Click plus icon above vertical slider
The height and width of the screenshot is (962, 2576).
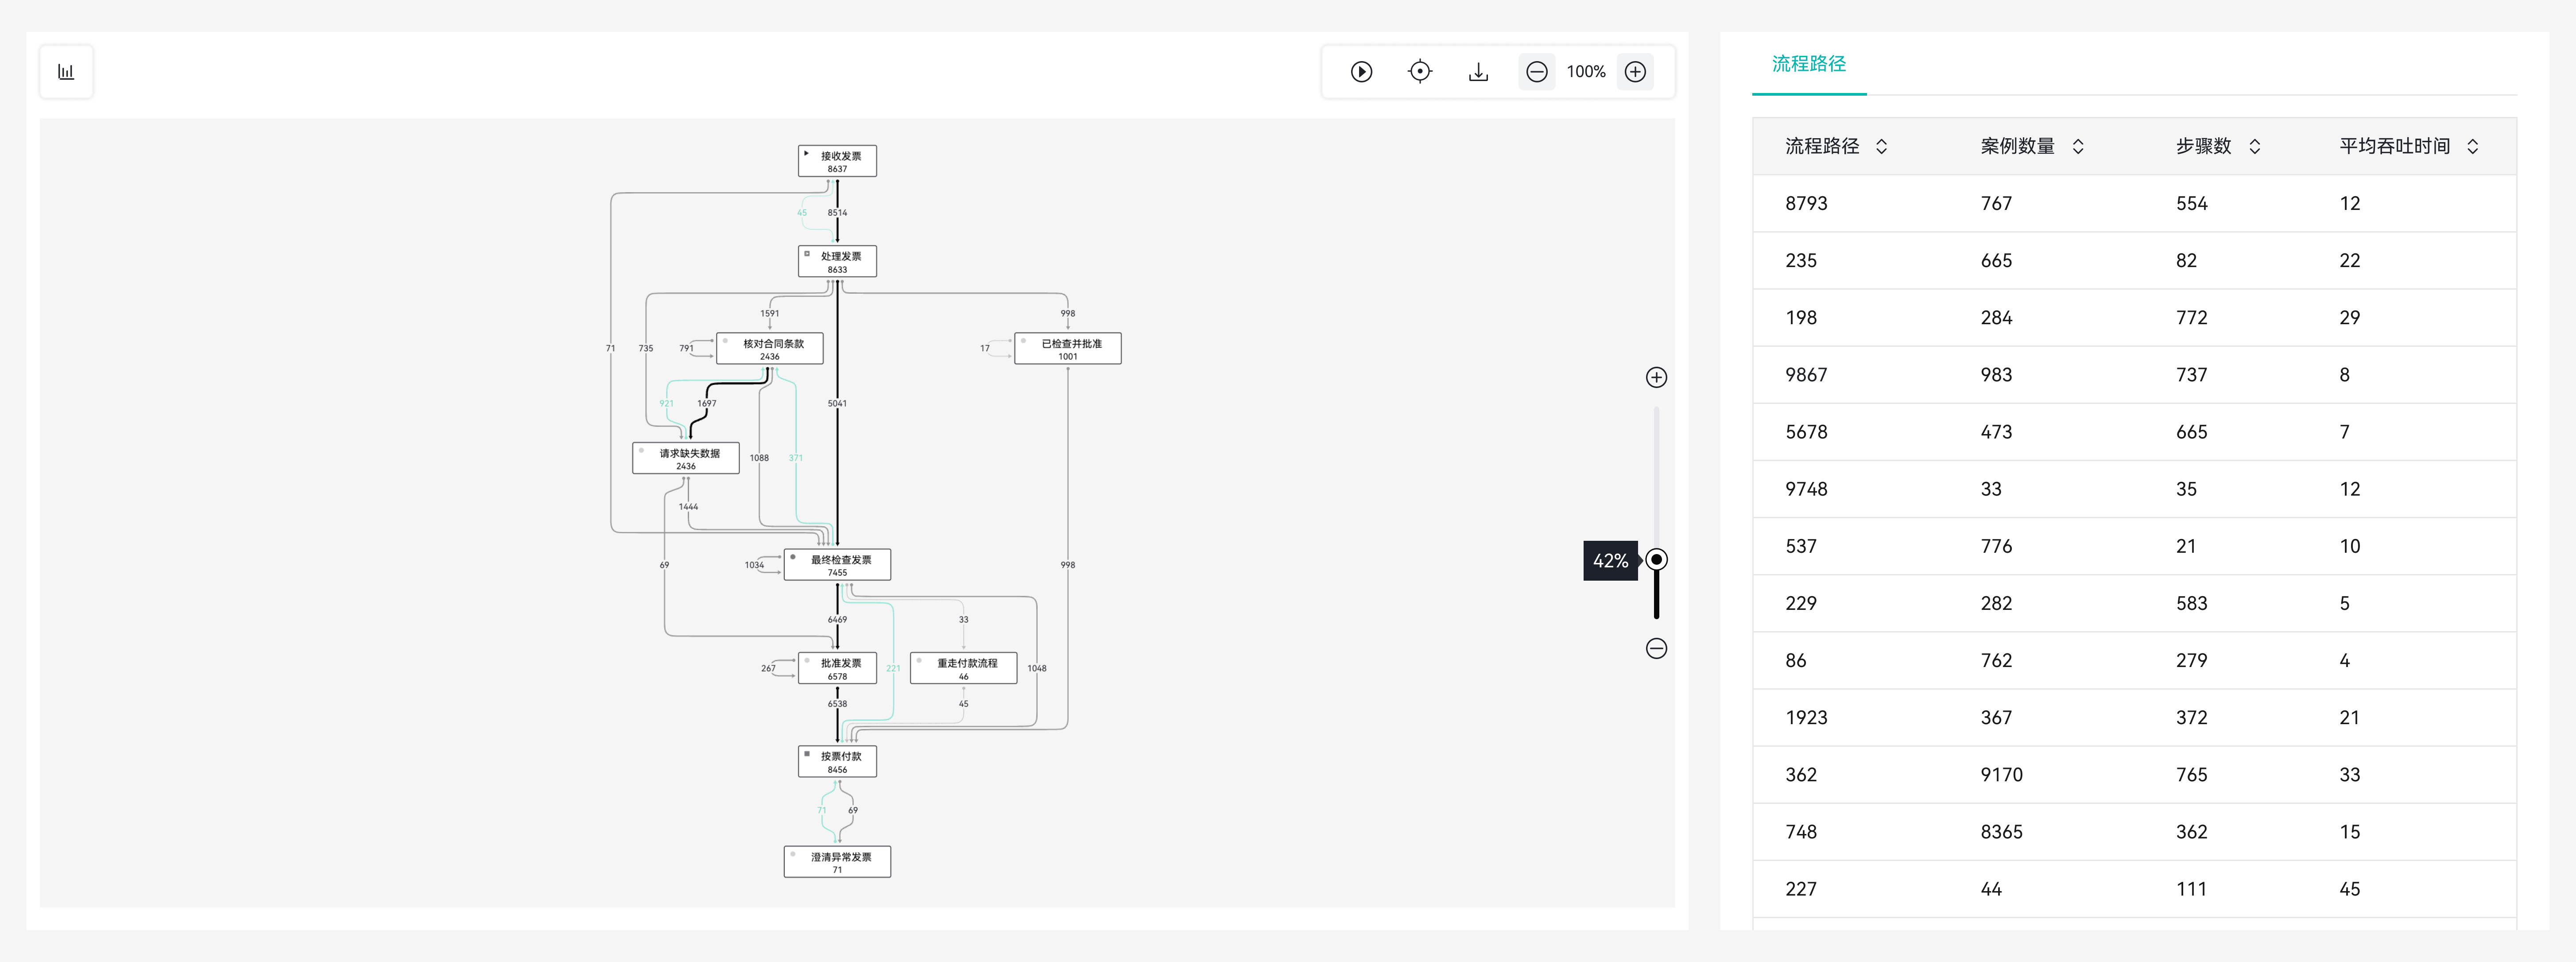[x=1656, y=377]
